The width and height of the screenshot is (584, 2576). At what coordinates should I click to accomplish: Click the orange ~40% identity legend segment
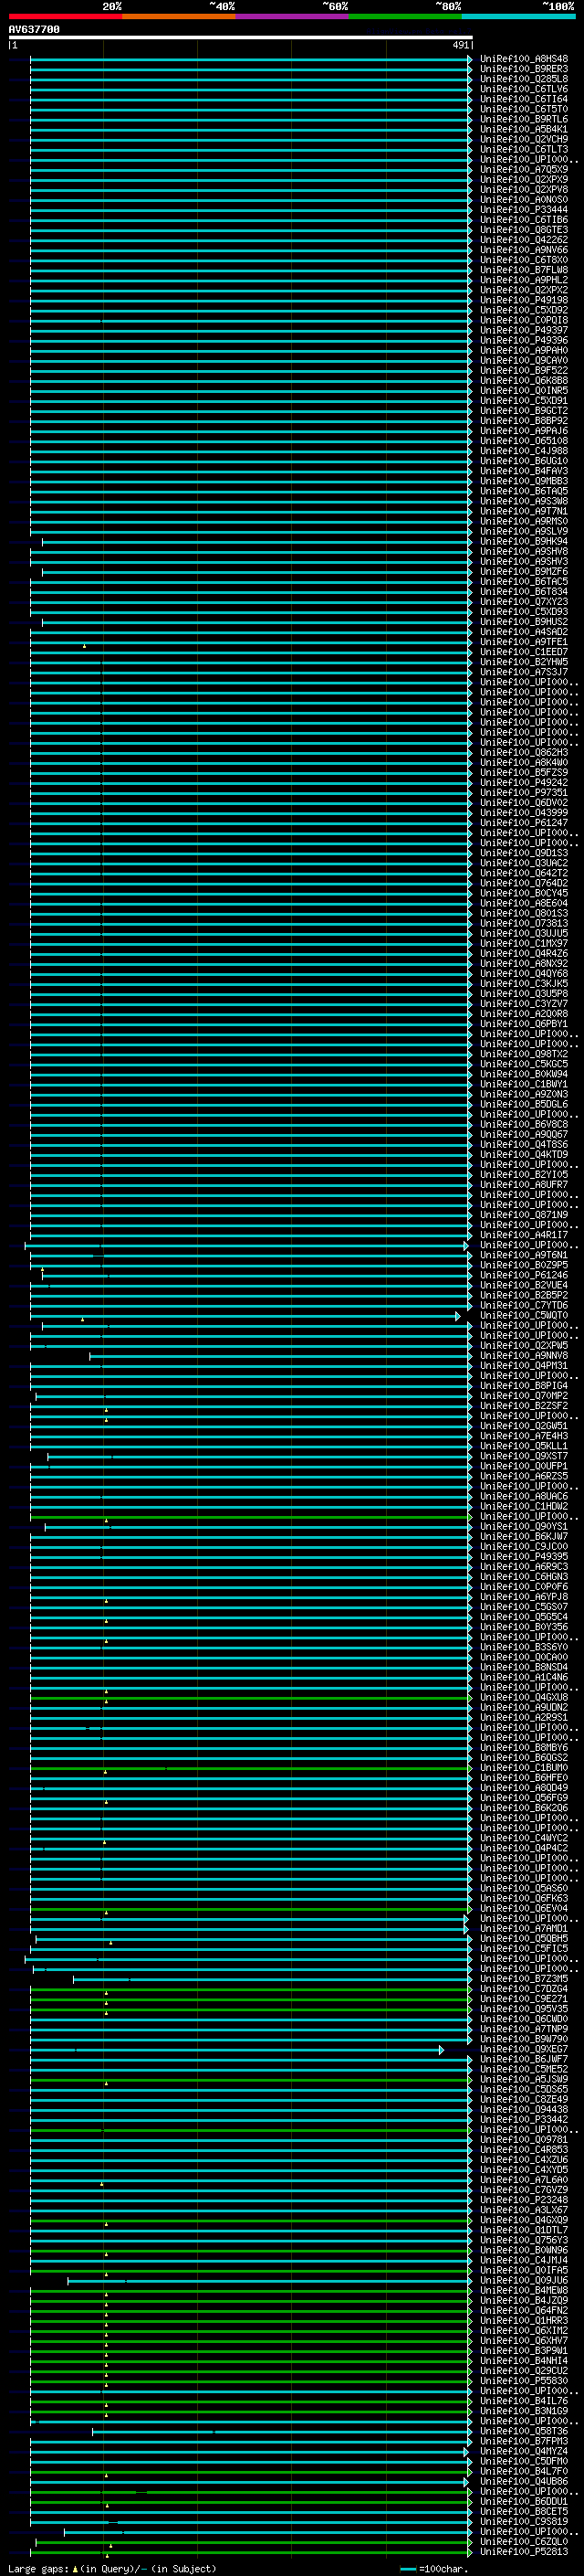point(179,17)
